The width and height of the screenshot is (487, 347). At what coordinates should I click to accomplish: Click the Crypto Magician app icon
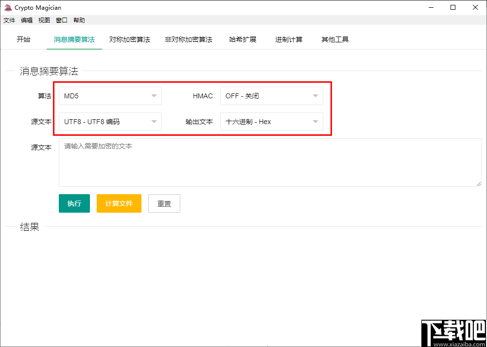[x=7, y=7]
